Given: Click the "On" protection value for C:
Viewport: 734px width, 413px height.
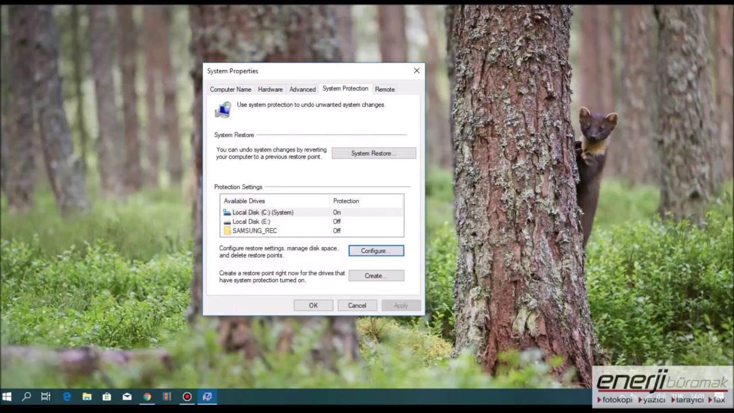Looking at the screenshot, I should [x=337, y=212].
